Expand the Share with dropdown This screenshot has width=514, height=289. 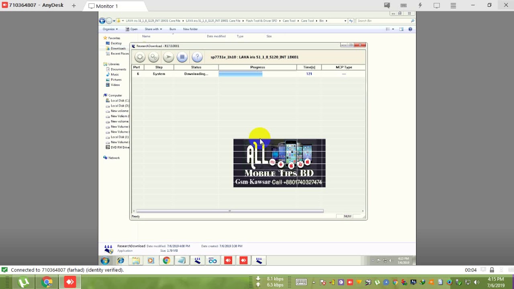tap(153, 29)
